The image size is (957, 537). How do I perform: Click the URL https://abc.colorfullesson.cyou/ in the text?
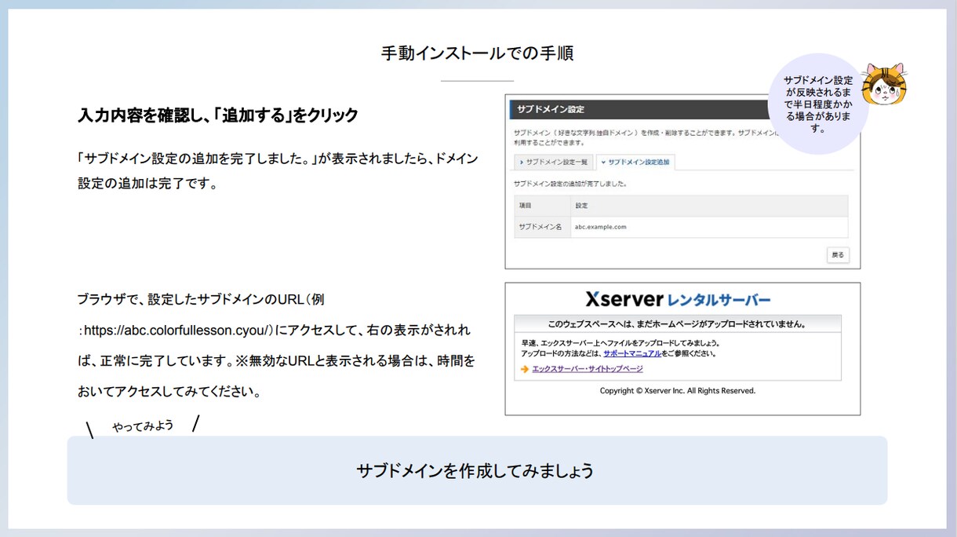tap(177, 331)
